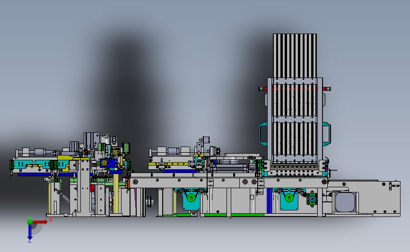Viewport: 410px width, 252px height.
Task: Select the tall cream-colored support column on left
Action: click(116, 193)
